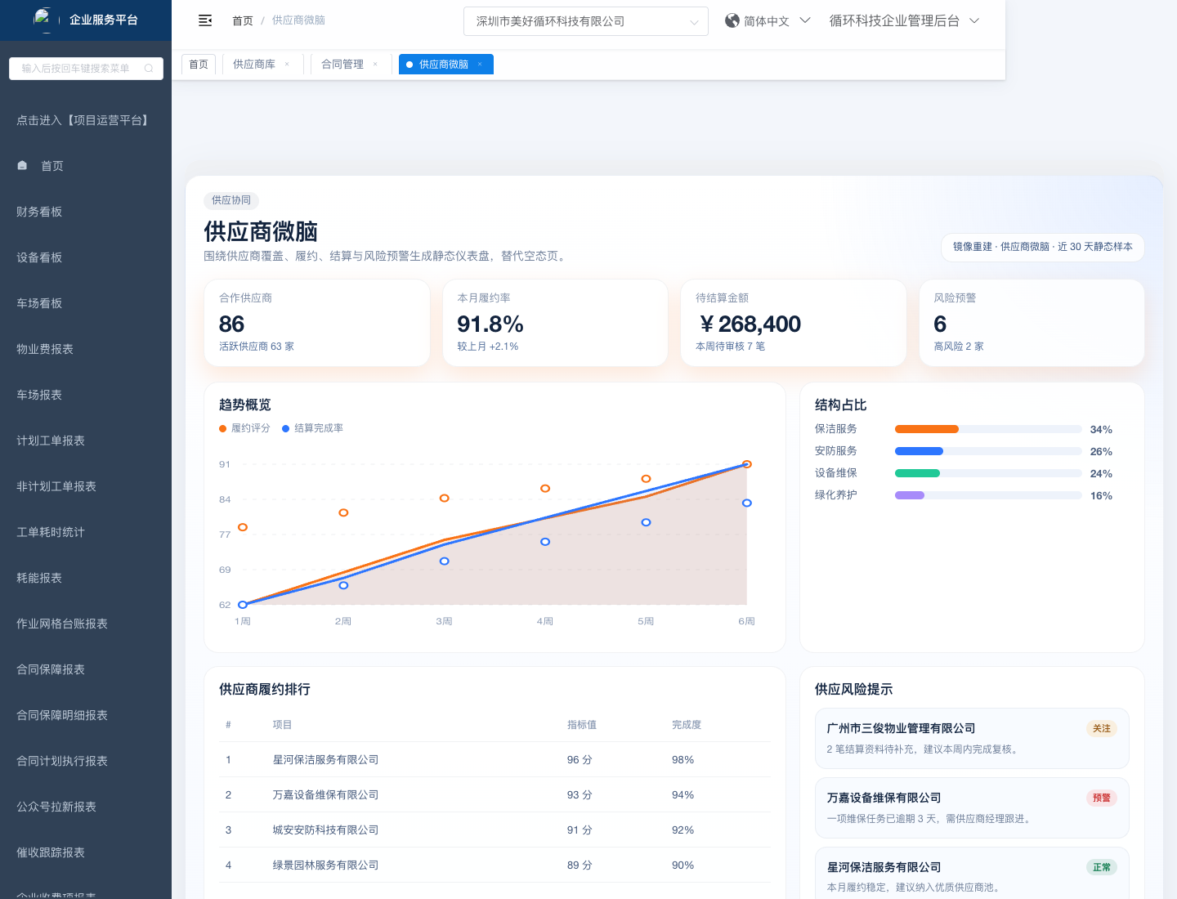
Task: Close the 供应商库 tab with its x icon
Action: click(287, 65)
